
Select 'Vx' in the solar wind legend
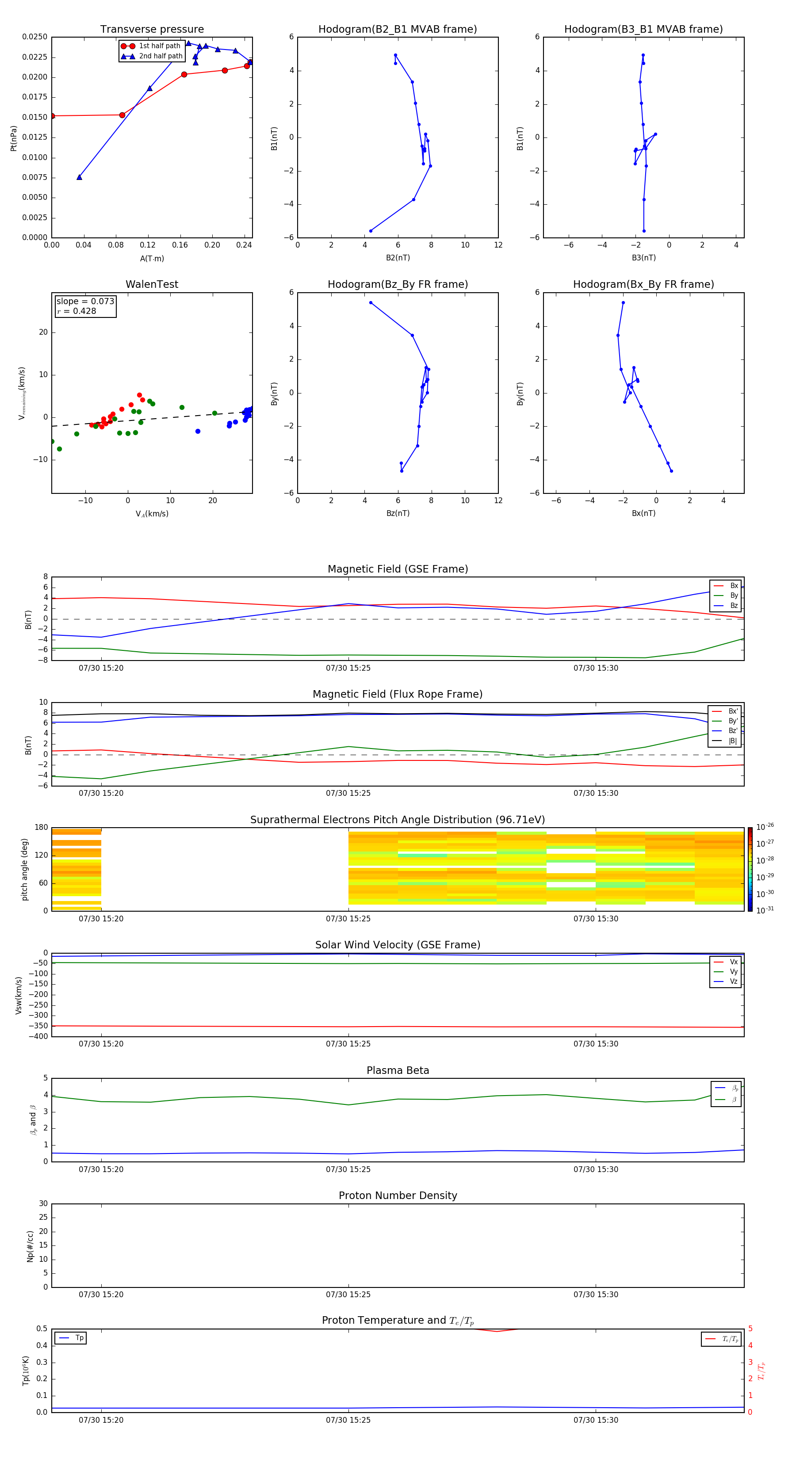pos(726,962)
